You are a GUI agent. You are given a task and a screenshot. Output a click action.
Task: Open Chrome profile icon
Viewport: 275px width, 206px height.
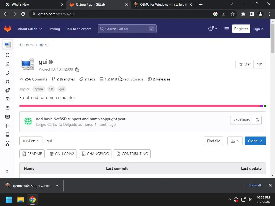pos(260,14)
